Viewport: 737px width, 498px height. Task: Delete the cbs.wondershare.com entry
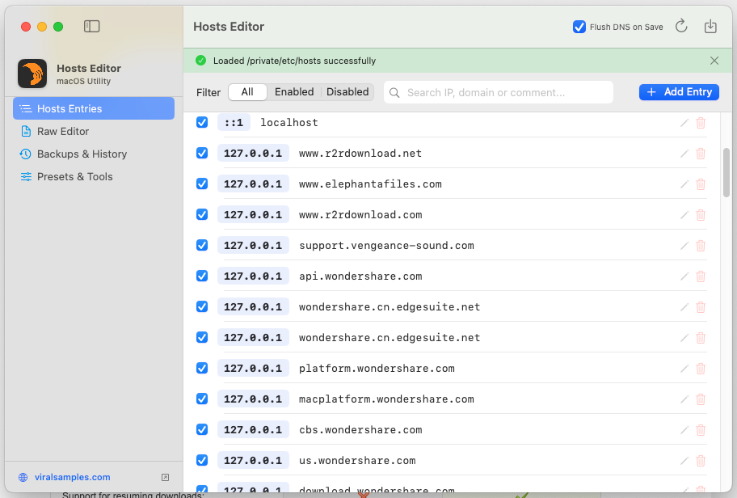701,430
